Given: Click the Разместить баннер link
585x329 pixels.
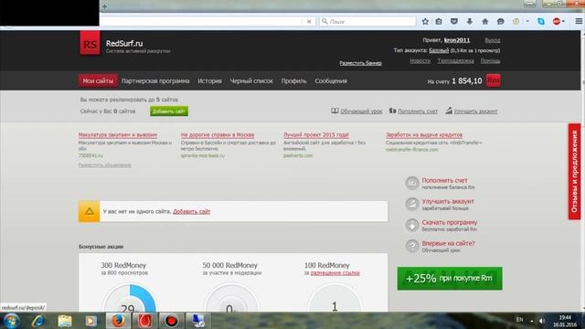Looking at the screenshot, I should 360,63.
